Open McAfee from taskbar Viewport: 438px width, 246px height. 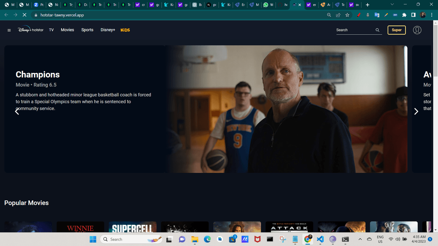257,239
